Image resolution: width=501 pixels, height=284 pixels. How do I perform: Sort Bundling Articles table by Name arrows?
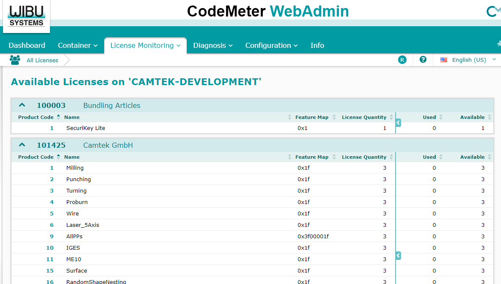tap(290, 117)
